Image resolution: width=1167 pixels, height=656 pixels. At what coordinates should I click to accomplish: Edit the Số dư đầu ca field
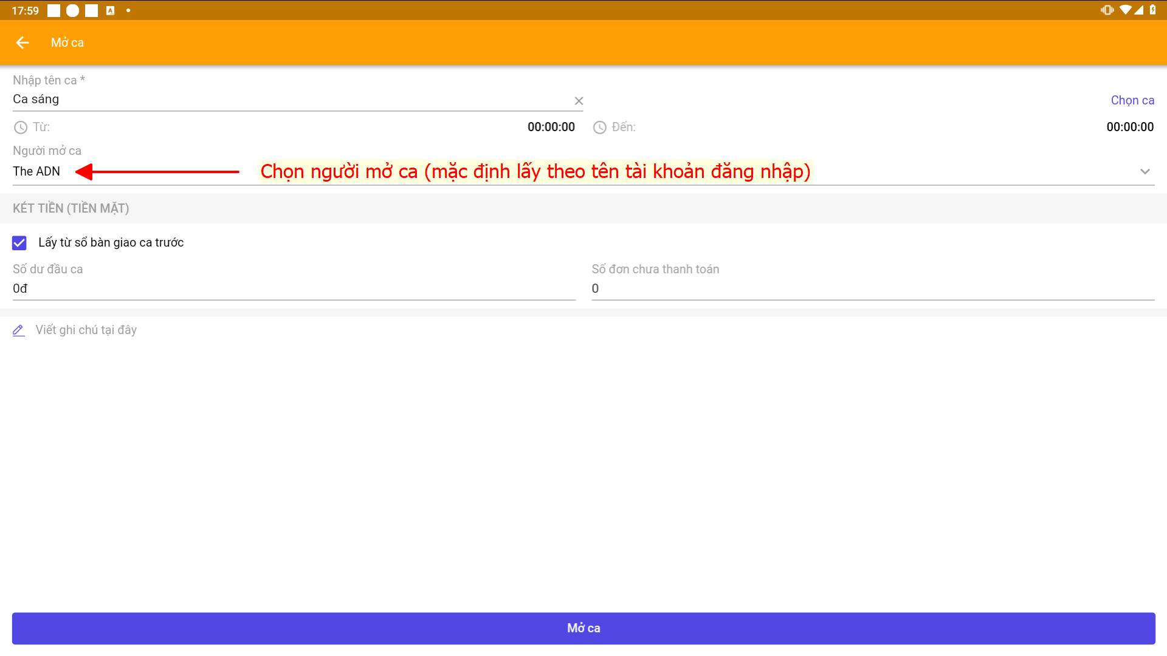[x=292, y=289]
